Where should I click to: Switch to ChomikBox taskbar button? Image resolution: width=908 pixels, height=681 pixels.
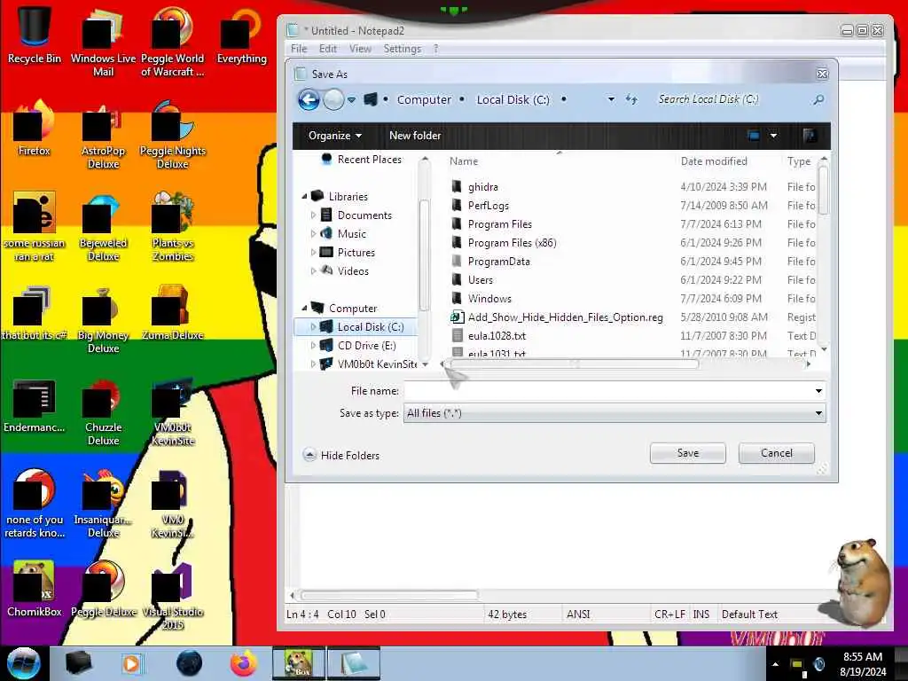click(x=298, y=663)
